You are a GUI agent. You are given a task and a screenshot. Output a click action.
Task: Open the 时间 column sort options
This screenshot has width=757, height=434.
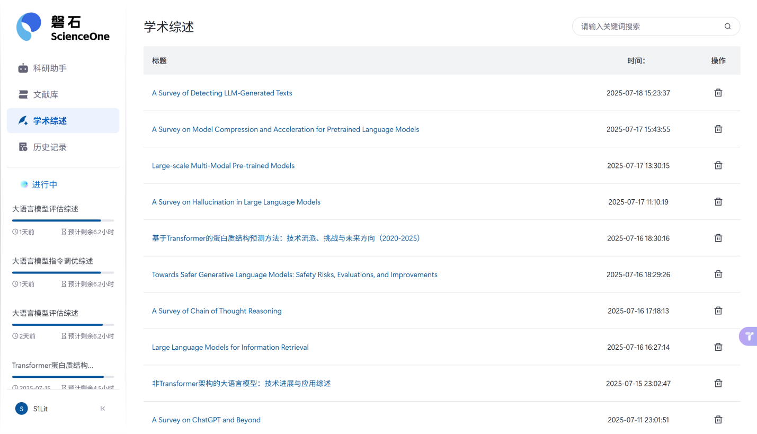637,60
